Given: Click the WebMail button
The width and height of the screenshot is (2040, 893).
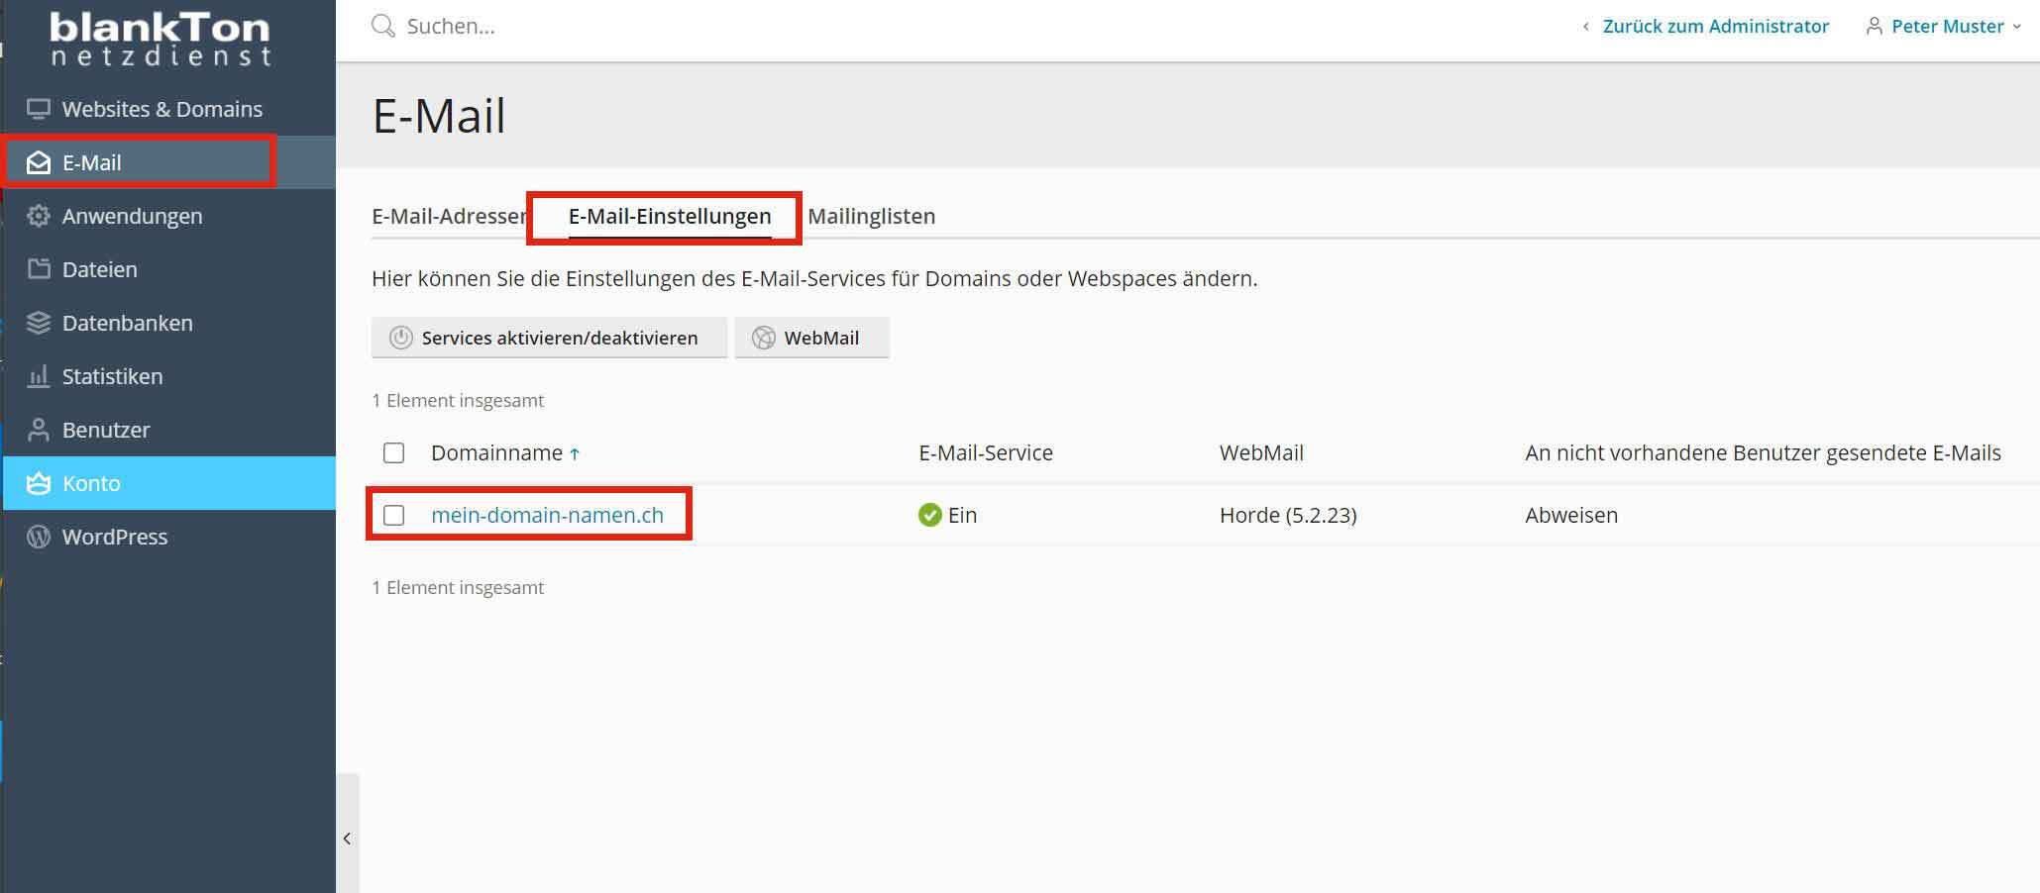Looking at the screenshot, I should (x=811, y=338).
